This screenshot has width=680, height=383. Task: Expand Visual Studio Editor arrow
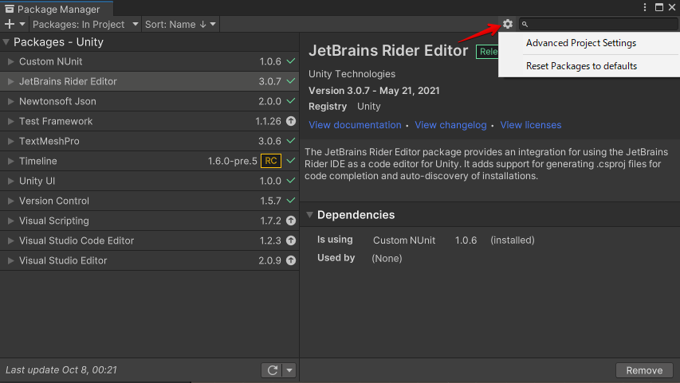(x=11, y=261)
